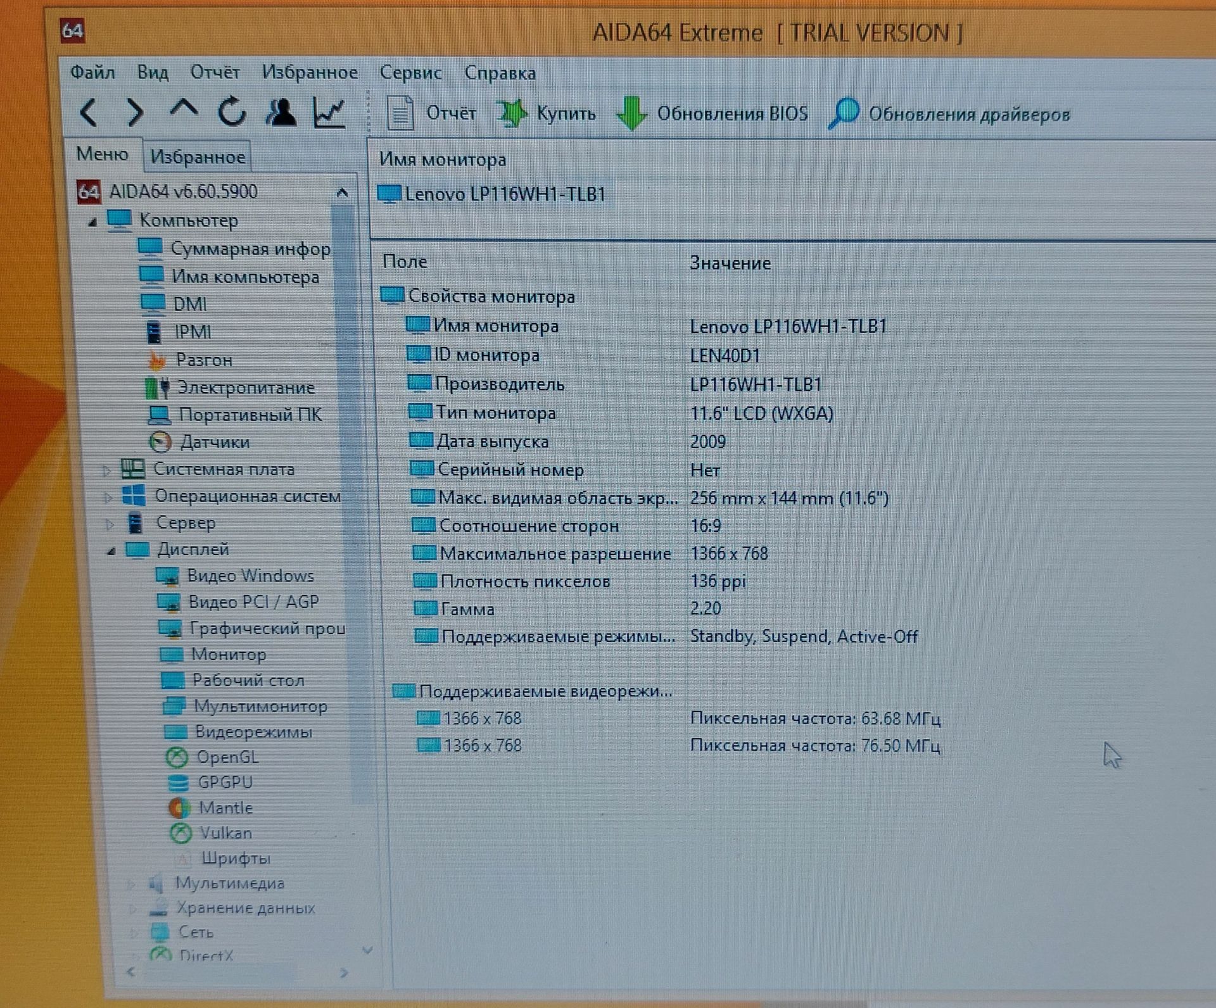The image size is (1216, 1008).
Task: Click the up-level arrow toolbar icon
Action: 184,109
